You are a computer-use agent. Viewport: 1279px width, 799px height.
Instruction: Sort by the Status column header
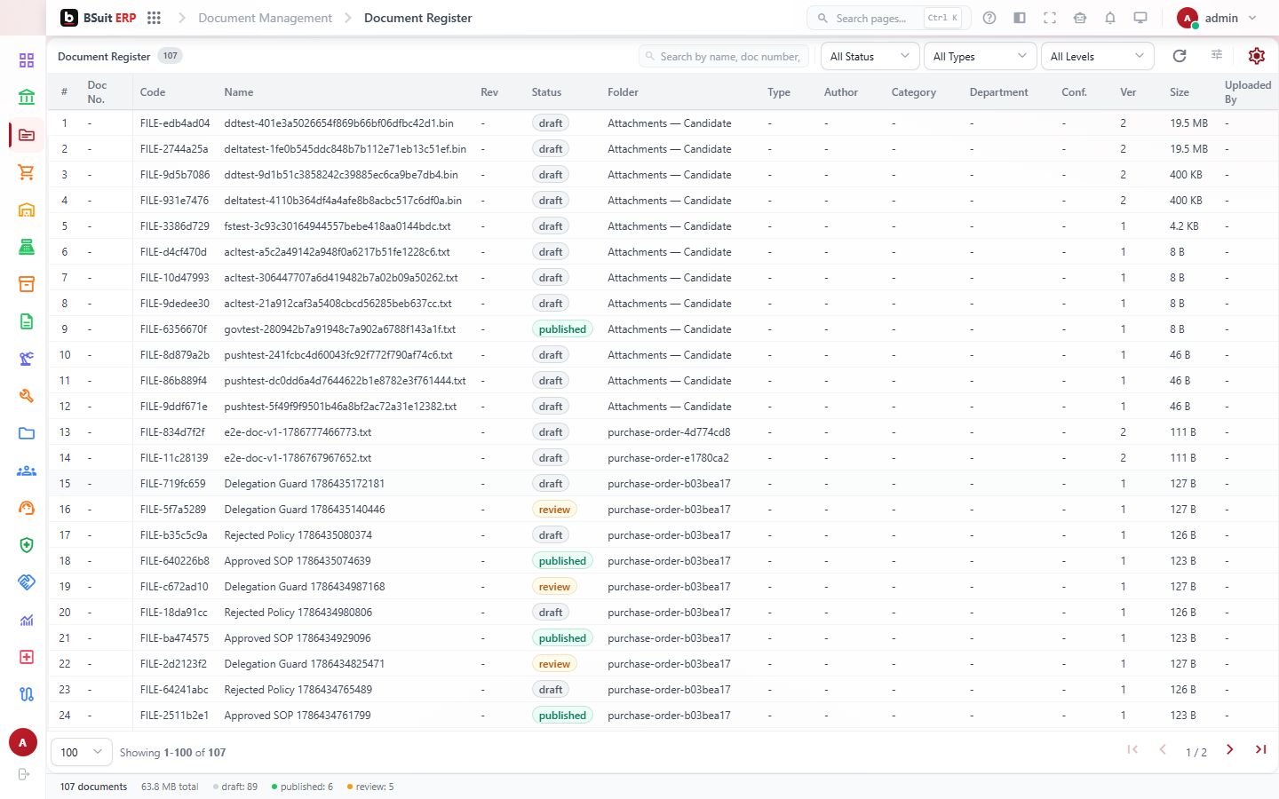[x=546, y=92]
